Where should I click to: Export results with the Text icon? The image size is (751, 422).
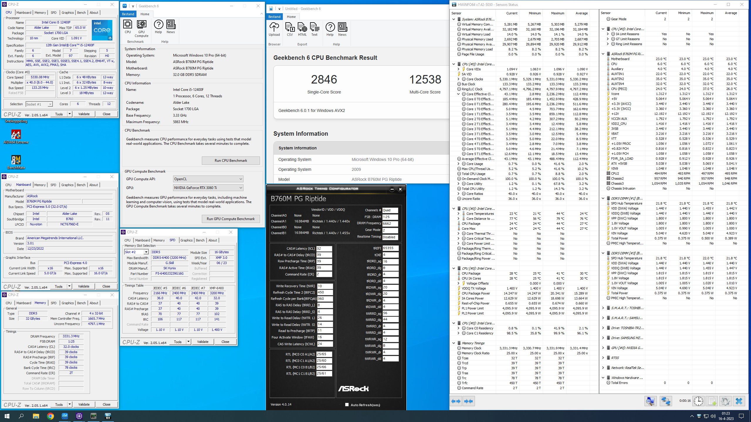coord(314,29)
